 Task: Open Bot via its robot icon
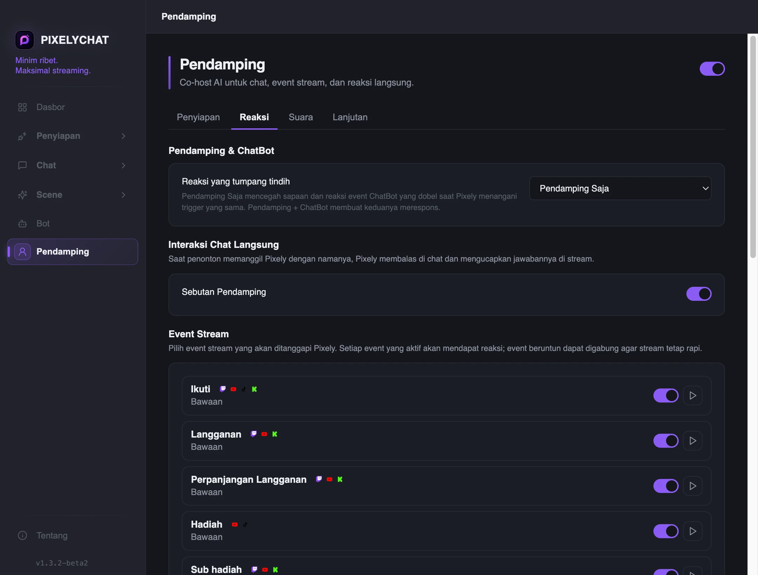(x=22, y=224)
